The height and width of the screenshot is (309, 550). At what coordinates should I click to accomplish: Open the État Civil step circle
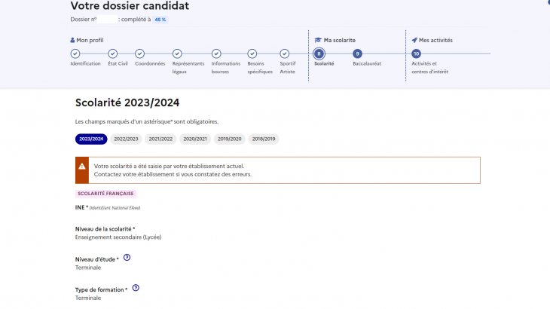[x=112, y=54]
